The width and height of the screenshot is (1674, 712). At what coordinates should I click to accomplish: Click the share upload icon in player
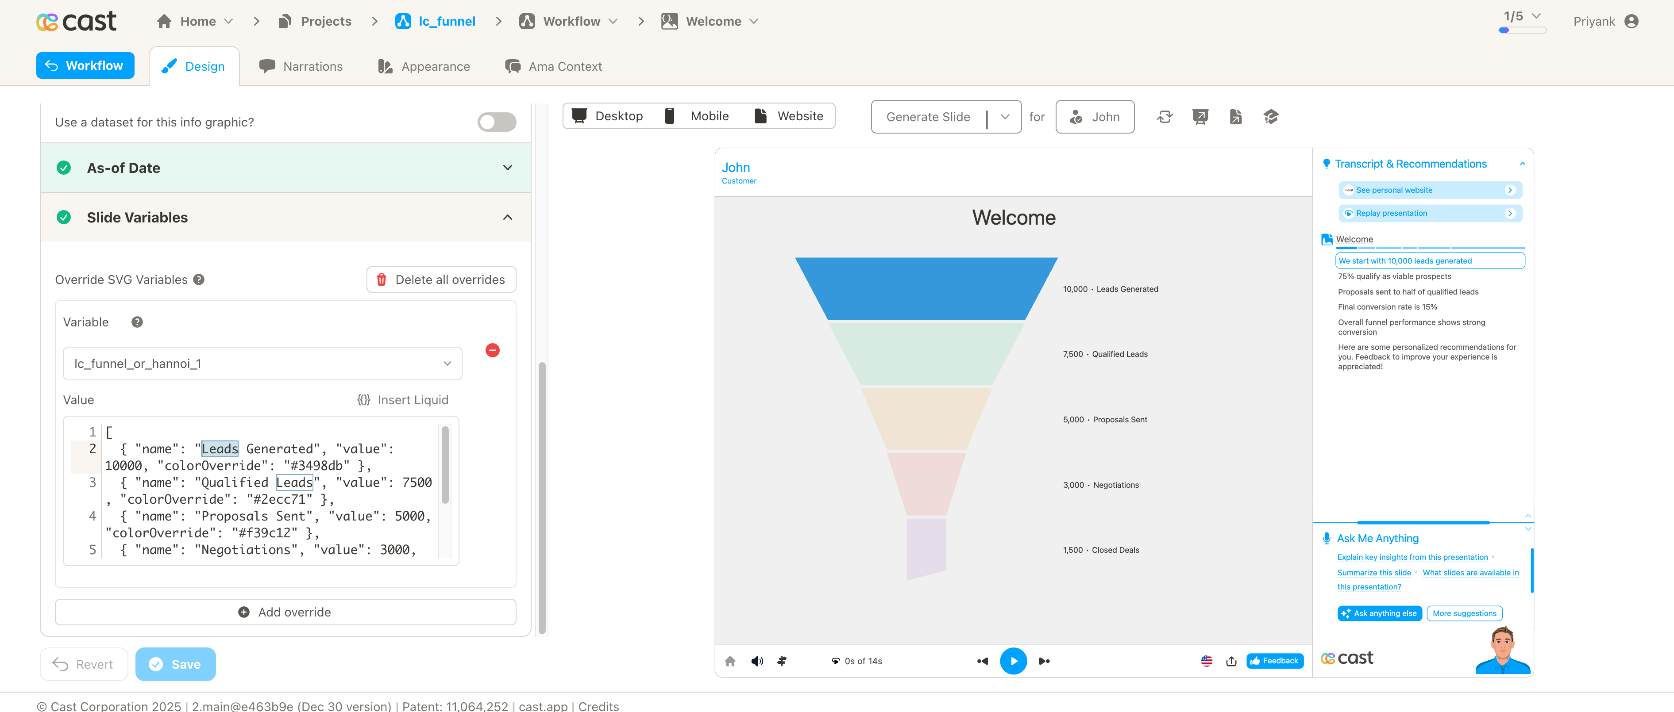pos(1231,661)
